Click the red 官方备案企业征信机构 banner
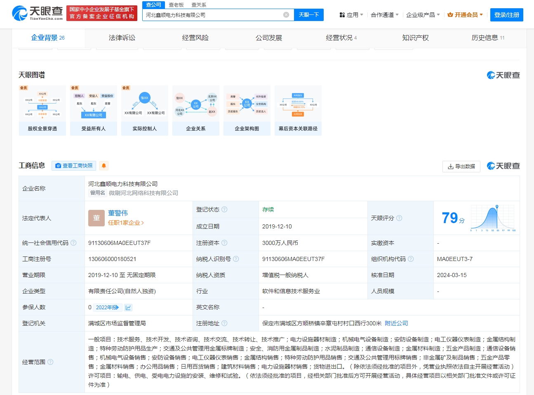534x395 pixels. click(102, 13)
